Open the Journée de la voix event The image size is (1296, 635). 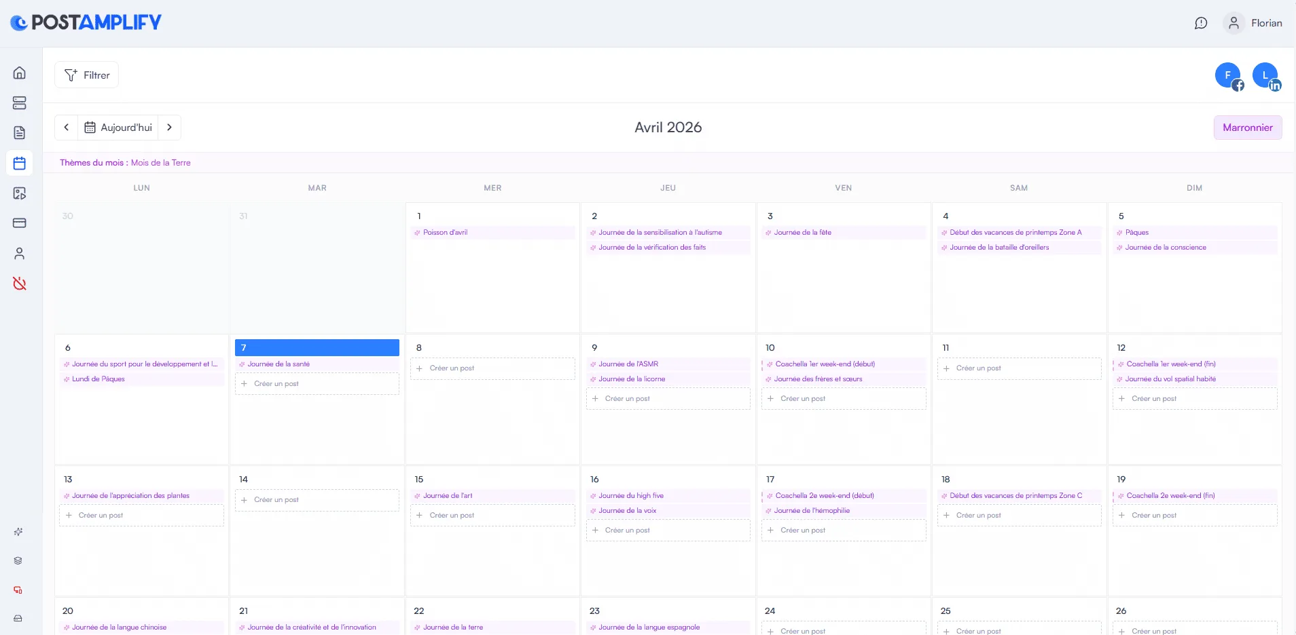point(668,511)
